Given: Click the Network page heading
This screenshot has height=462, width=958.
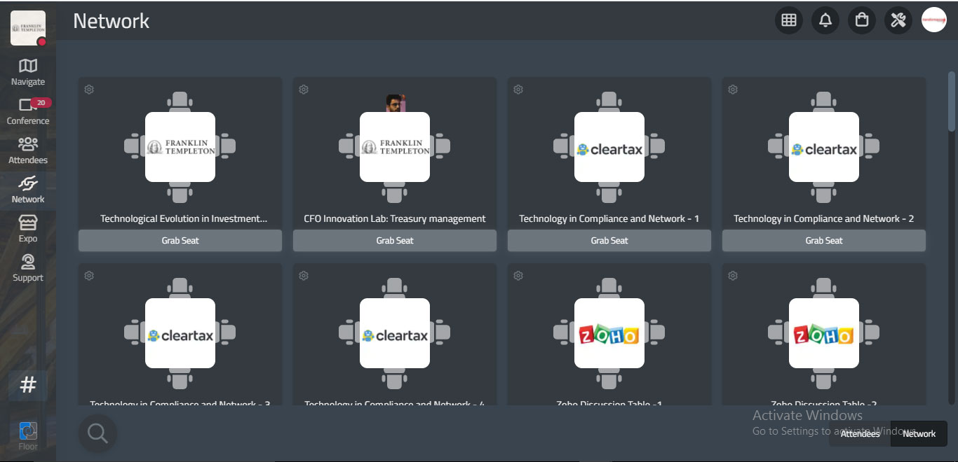Looking at the screenshot, I should coord(111,21).
